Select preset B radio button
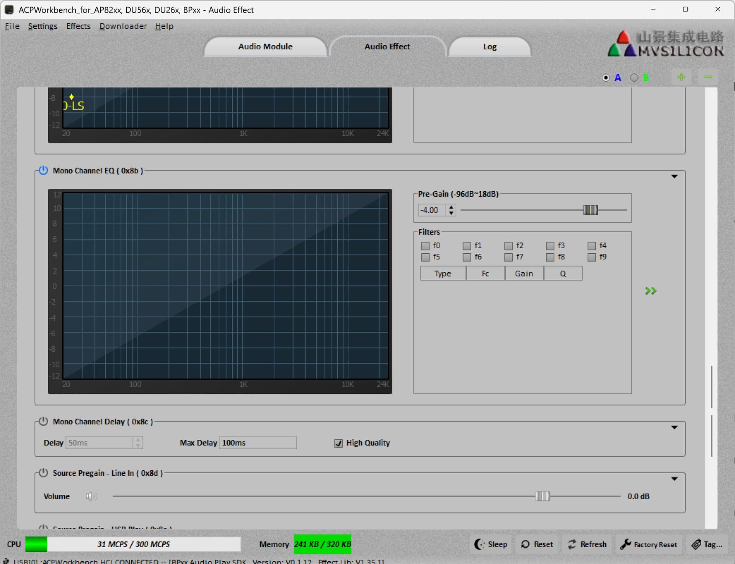The width and height of the screenshot is (735, 564). (634, 78)
